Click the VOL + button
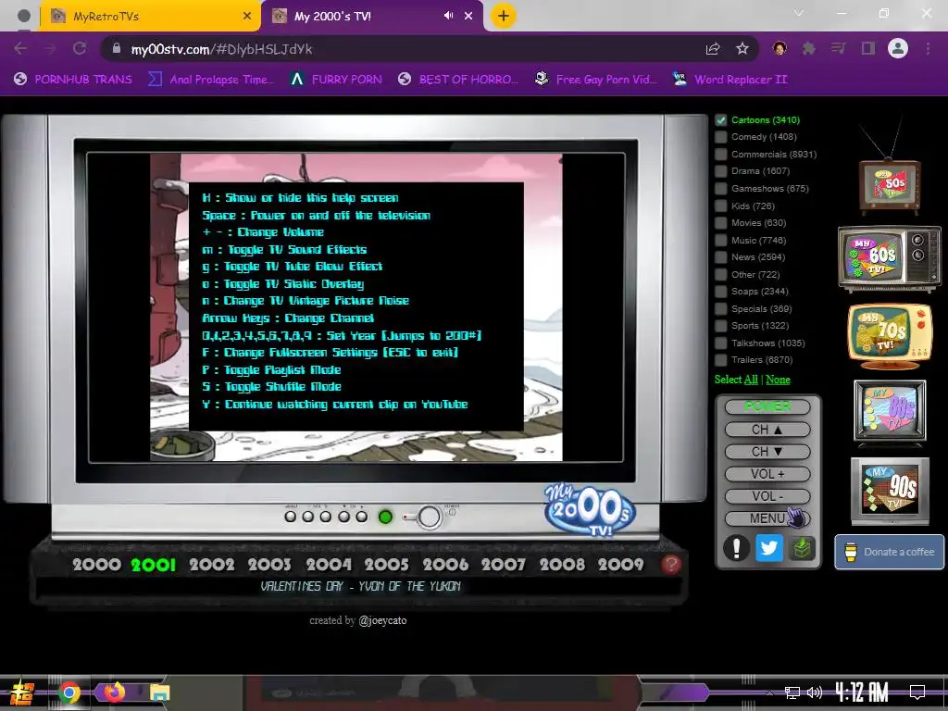 (x=767, y=474)
